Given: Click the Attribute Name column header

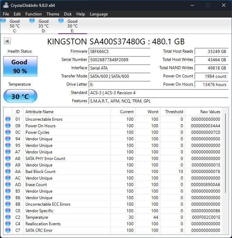Looking at the screenshot, I should point(67,112).
